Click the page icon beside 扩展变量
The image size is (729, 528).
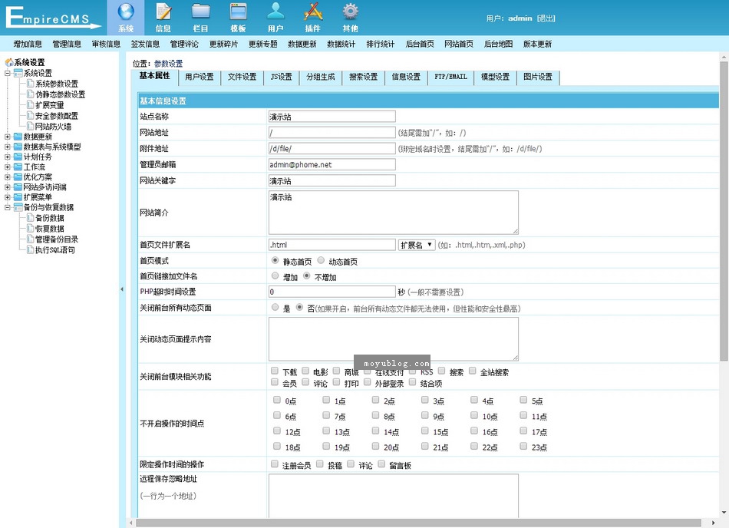point(30,105)
